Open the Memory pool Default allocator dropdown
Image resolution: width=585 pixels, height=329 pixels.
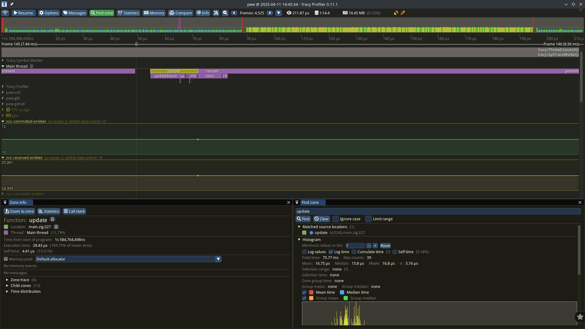coord(128,259)
